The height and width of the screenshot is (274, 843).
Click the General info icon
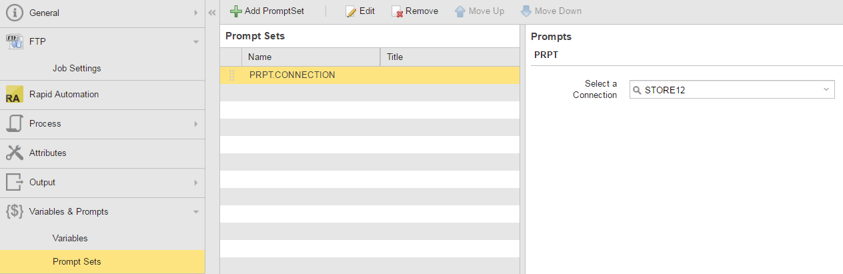tap(14, 13)
